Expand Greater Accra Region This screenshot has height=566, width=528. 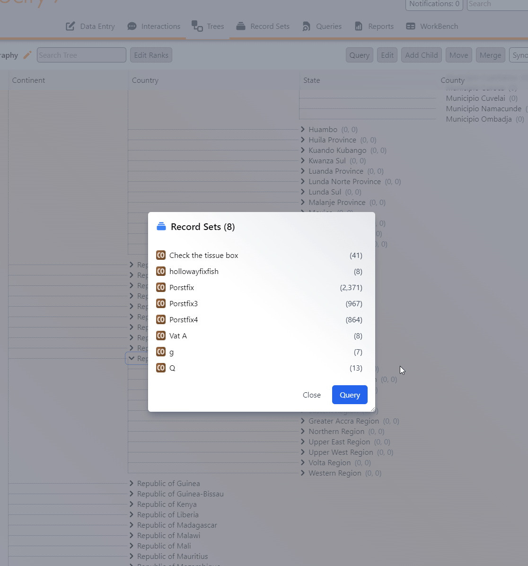303,421
